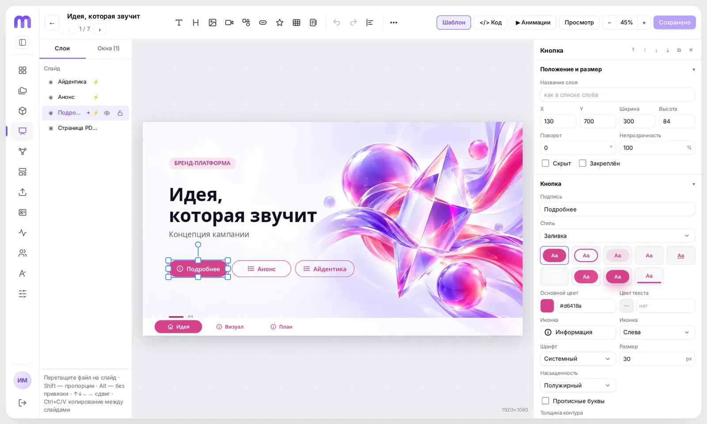Click the redo arrow
Screen dimensions: 707x424
point(353,23)
